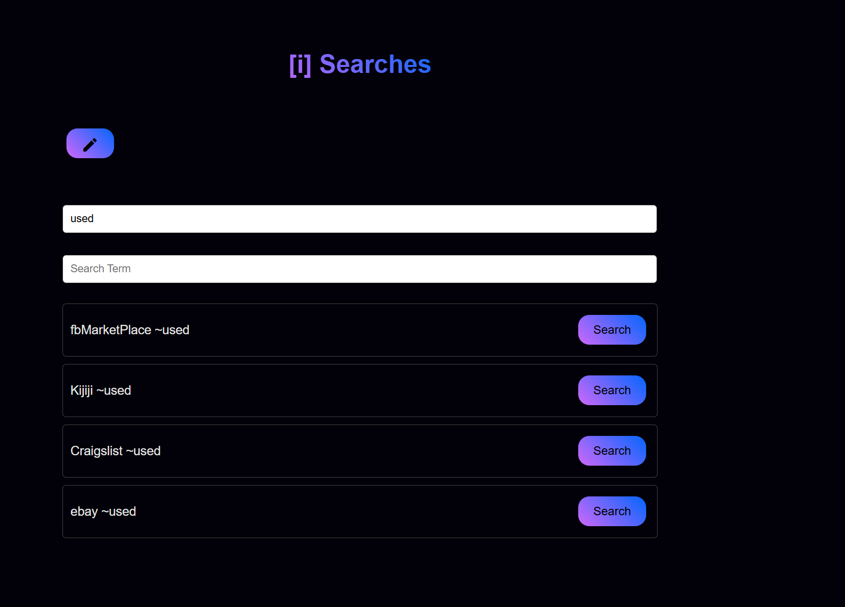Click the [i] bracket logo in heading

(x=300, y=64)
